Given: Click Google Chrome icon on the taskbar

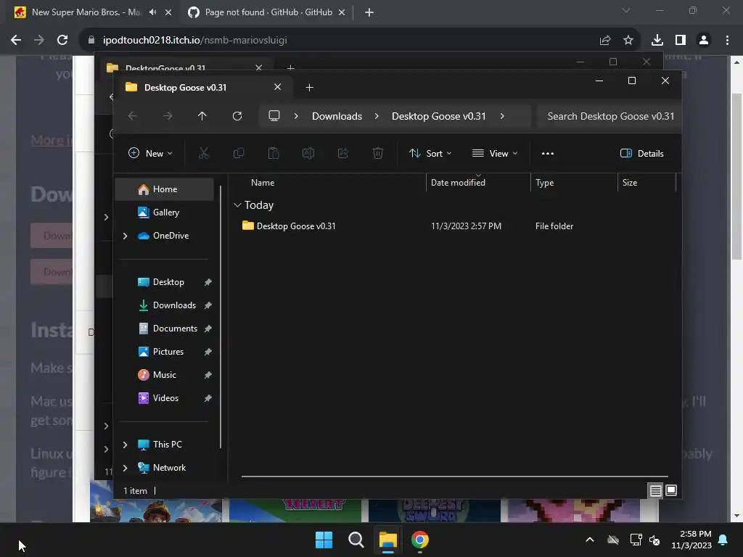Looking at the screenshot, I should [x=420, y=540].
